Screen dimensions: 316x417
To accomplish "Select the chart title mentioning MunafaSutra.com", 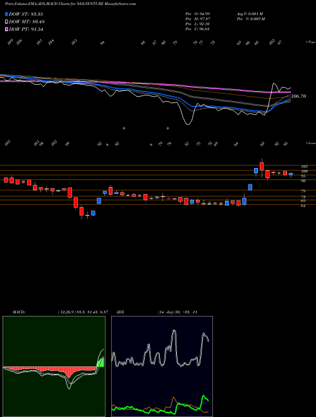I will 71,4.
